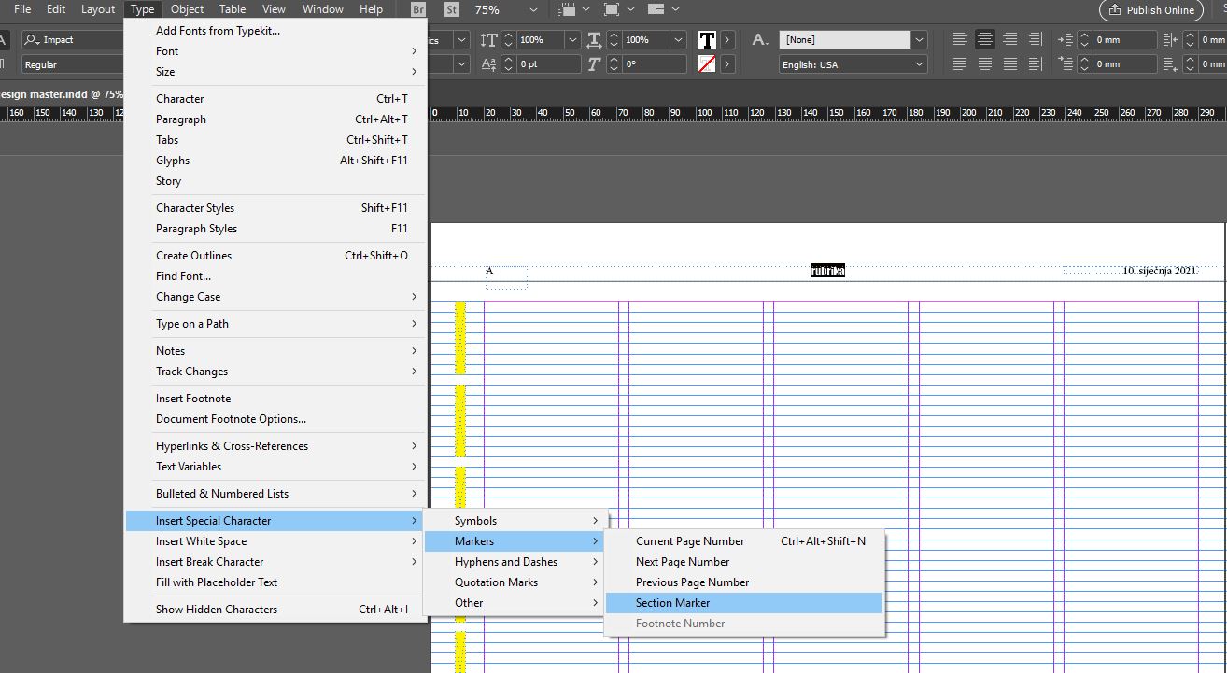Viewport: 1227px width, 673px height.
Task: Open the vertical scale 100% dropdown
Action: point(572,40)
